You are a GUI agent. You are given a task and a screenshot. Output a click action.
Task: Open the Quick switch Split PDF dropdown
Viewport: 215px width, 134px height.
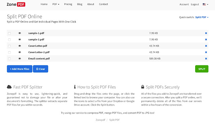(x=202, y=17)
